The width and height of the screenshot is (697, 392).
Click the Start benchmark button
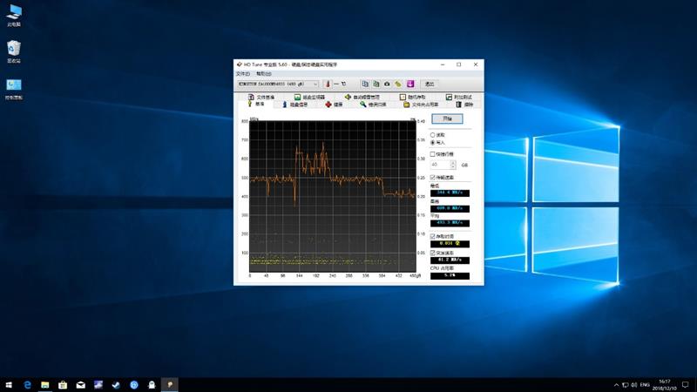(x=447, y=118)
